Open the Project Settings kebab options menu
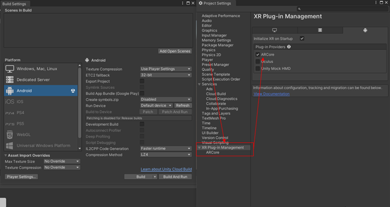390x207 pixels. [376, 2]
